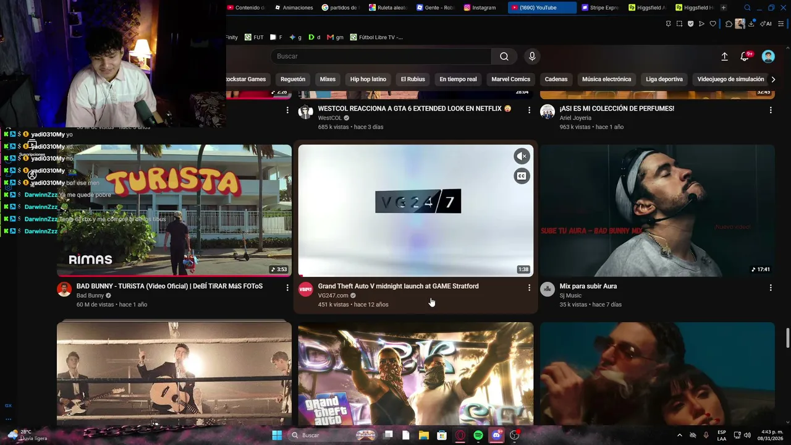Play the Bad Bunny Turista thumbnail
Screen dimensions: 791x445
click(x=174, y=211)
